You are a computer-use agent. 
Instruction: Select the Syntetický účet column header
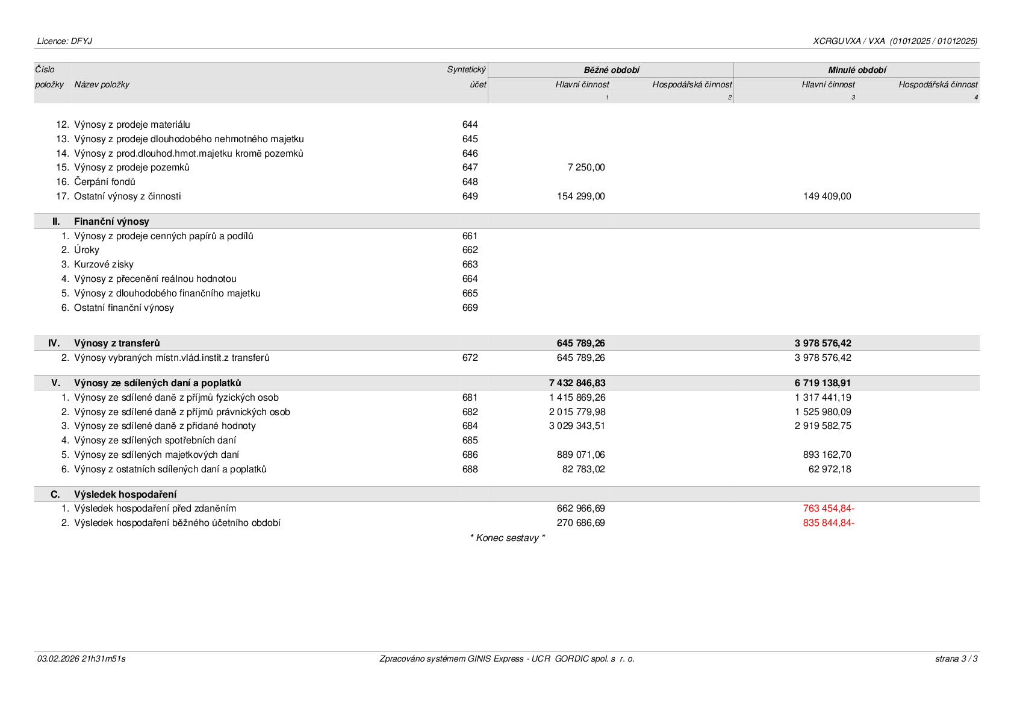coord(467,77)
